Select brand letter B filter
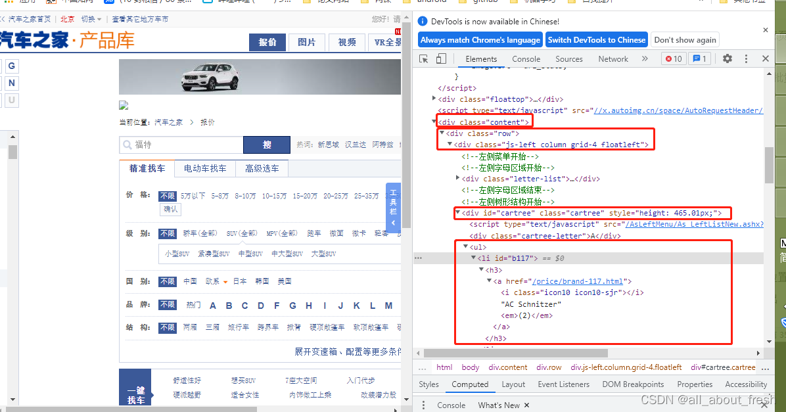This screenshot has width=786, height=412. coord(229,306)
